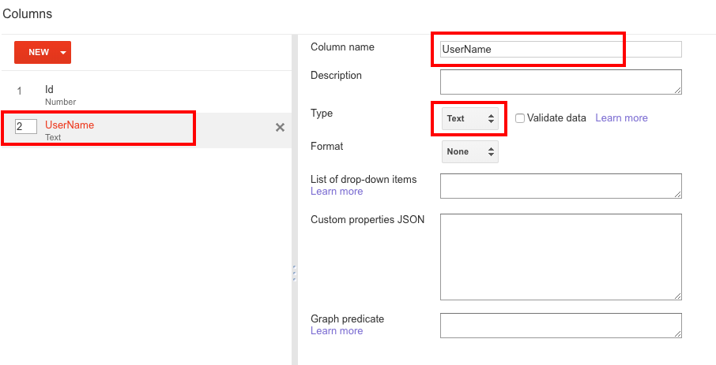Screen dimensions: 716x365
Task: Click the UserName column order number field
Action: point(26,126)
